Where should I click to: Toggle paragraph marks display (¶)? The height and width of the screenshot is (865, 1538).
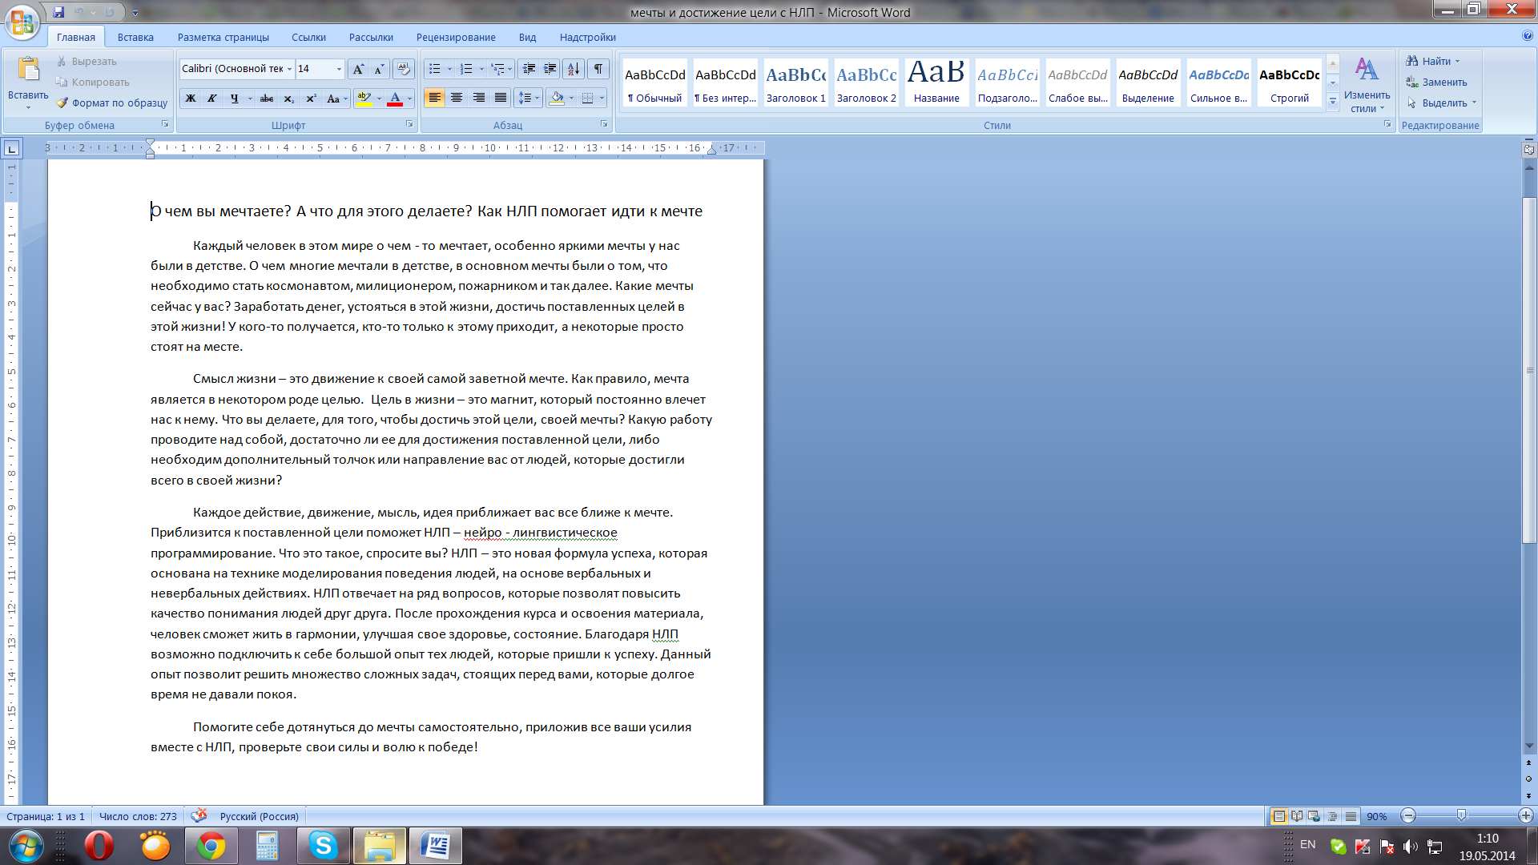(x=598, y=69)
